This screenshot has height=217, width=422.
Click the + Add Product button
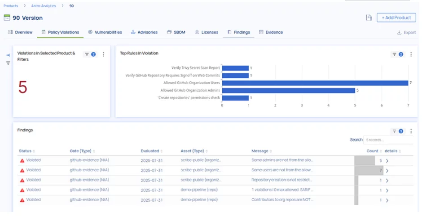click(x=396, y=18)
